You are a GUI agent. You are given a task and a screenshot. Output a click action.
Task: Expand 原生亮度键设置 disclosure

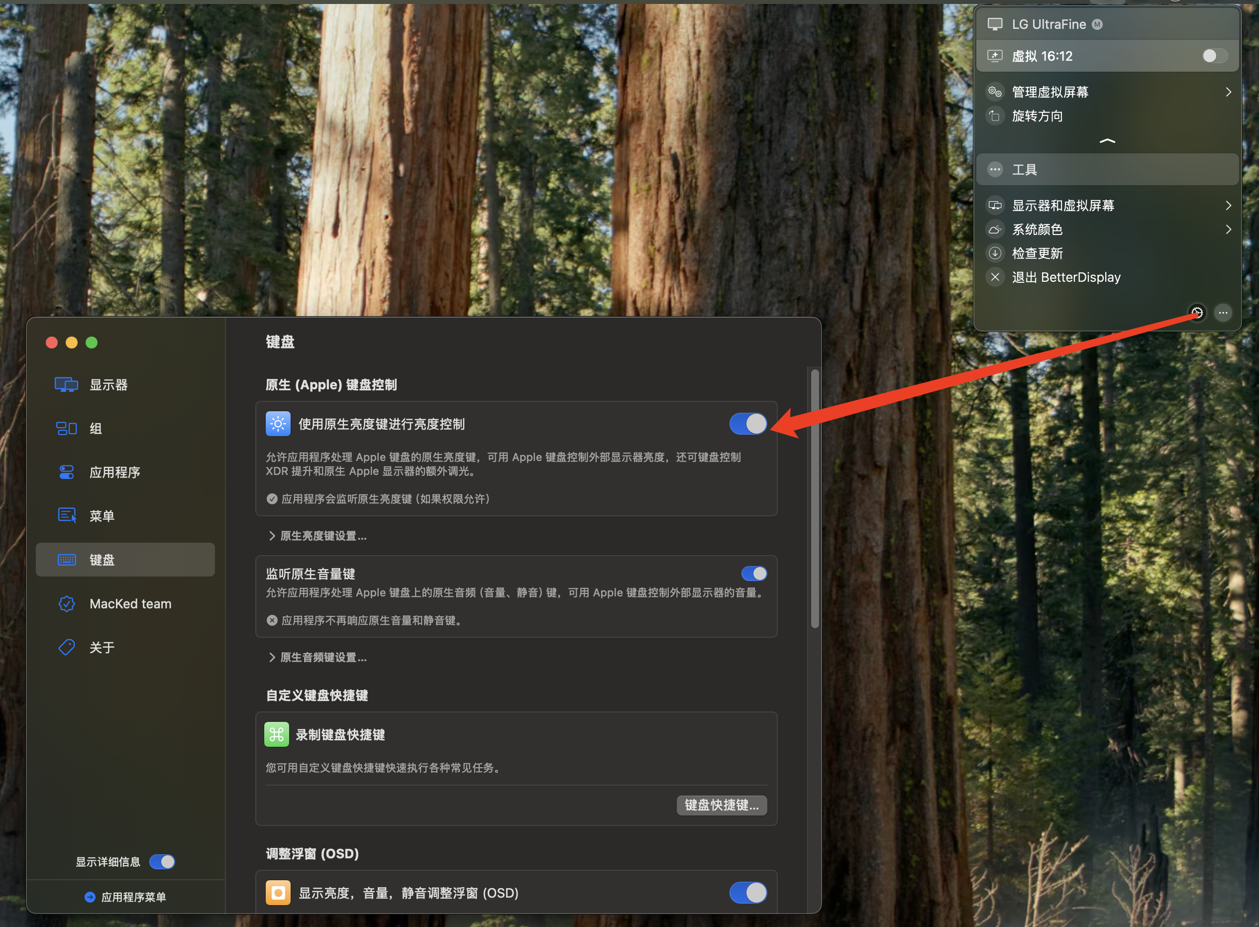318,536
